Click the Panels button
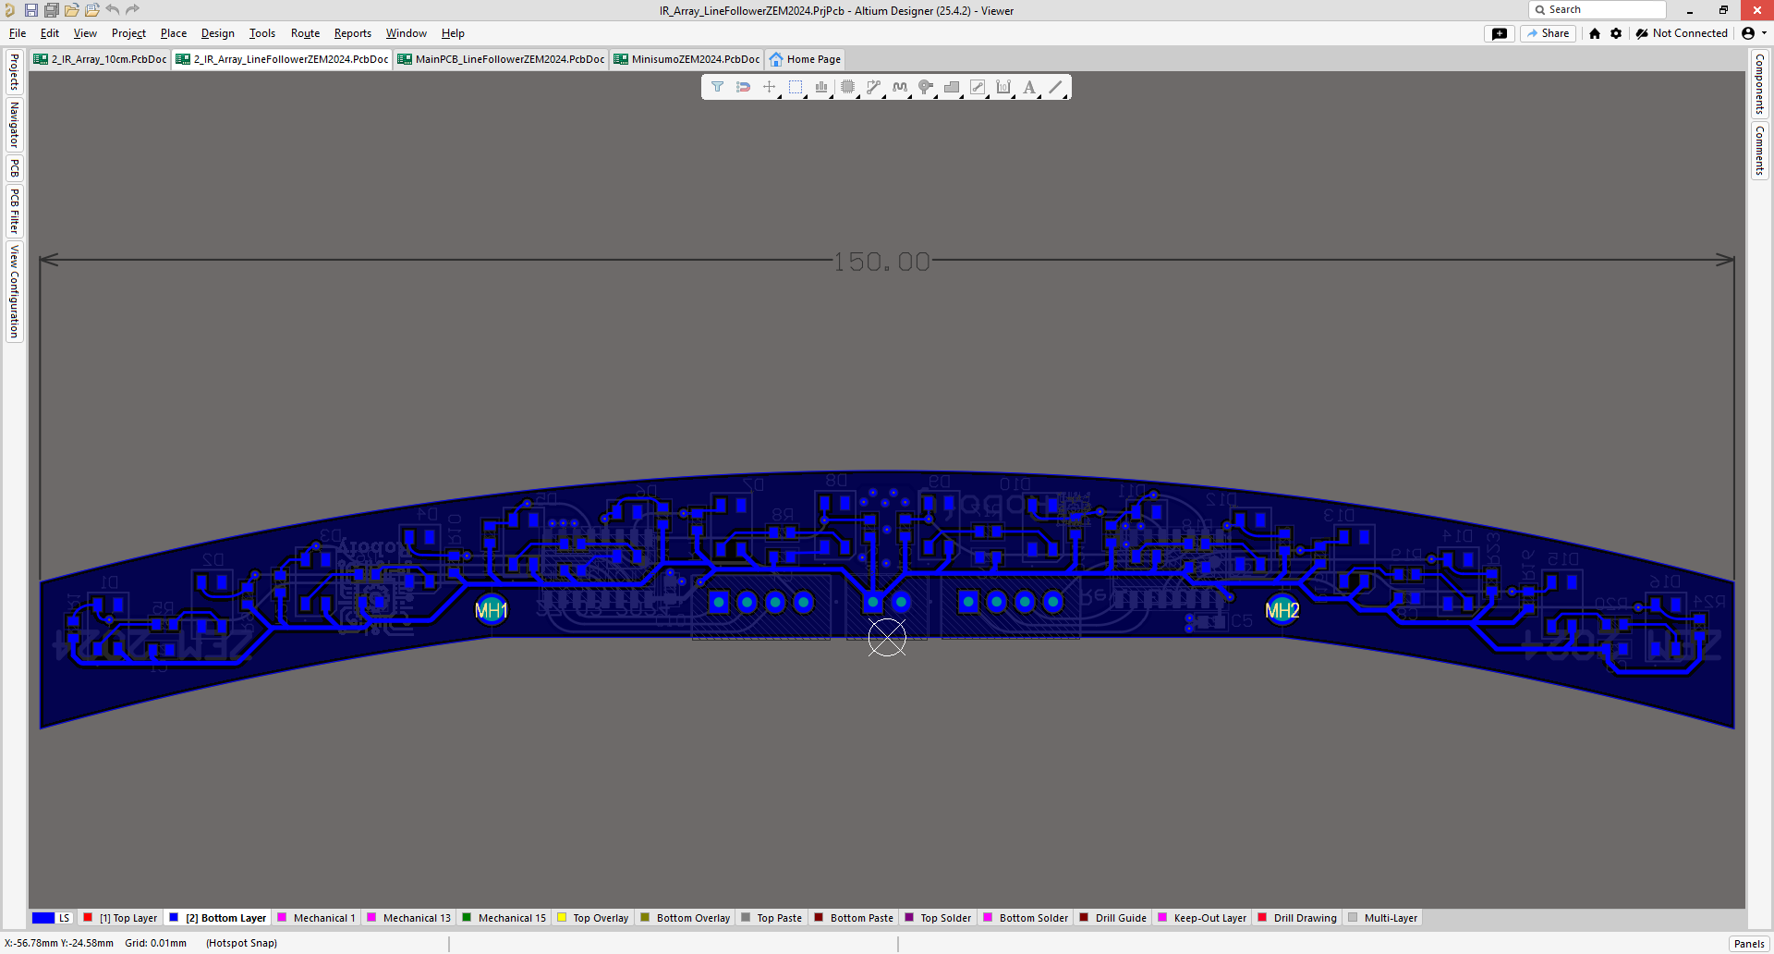The height and width of the screenshot is (954, 1774). (x=1749, y=944)
